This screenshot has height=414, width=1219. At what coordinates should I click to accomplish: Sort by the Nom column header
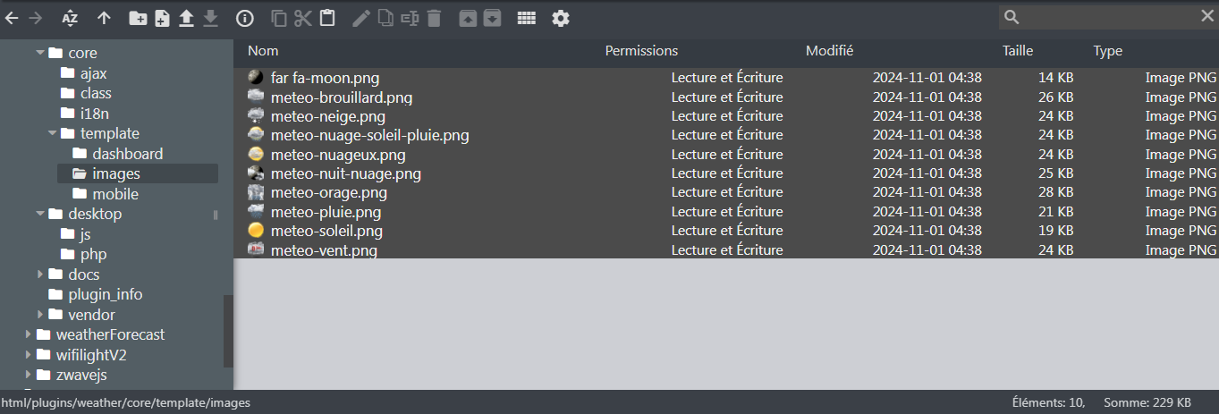pyautogui.click(x=263, y=51)
